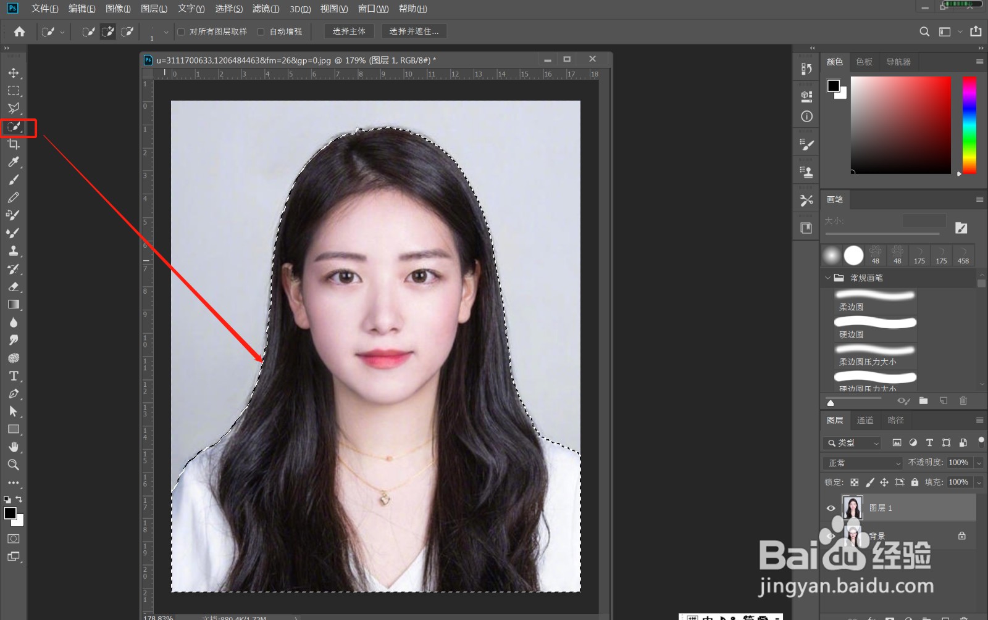
Task: Toggle the layer filter switch
Action: point(981,442)
